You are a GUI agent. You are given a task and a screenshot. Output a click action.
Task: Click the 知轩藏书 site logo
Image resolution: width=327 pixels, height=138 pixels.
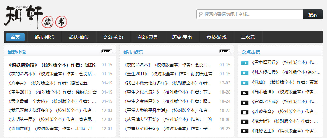(x=36, y=17)
